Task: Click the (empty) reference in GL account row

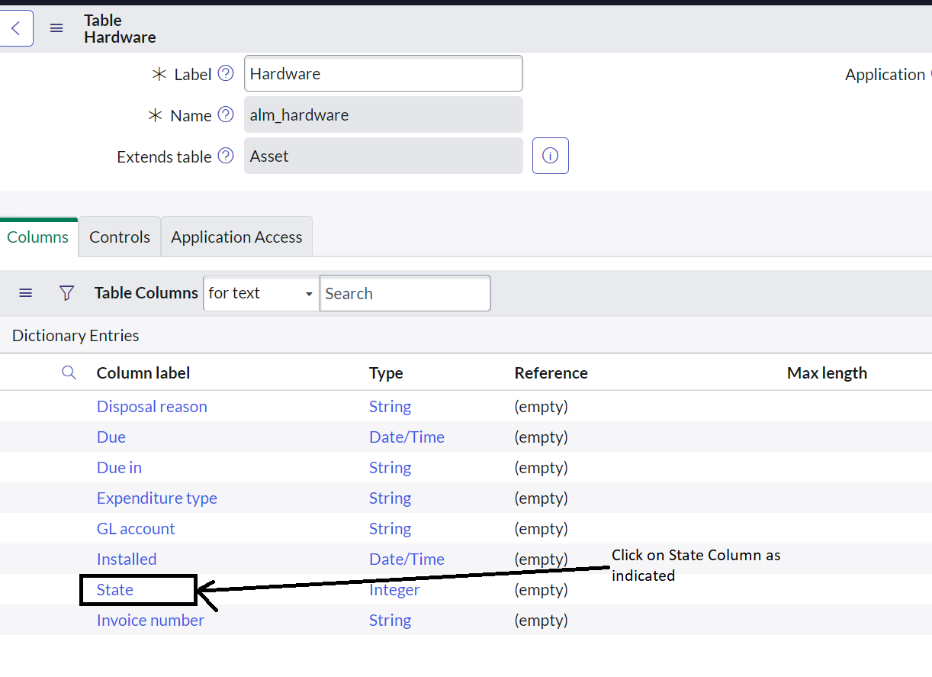Action: (542, 529)
